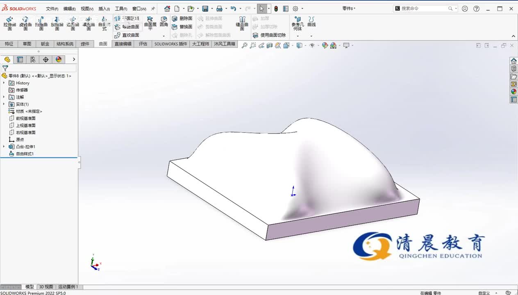Open the 文件 file menu
This screenshot has height=295, width=518.
coord(52,9)
